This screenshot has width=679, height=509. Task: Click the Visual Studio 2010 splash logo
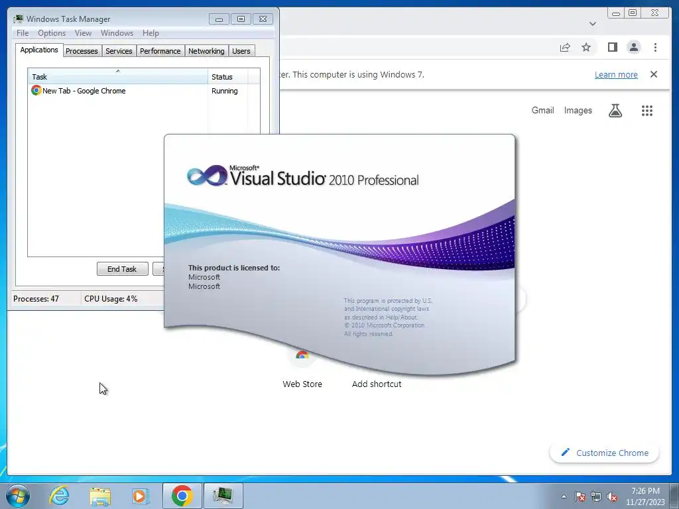(x=302, y=176)
